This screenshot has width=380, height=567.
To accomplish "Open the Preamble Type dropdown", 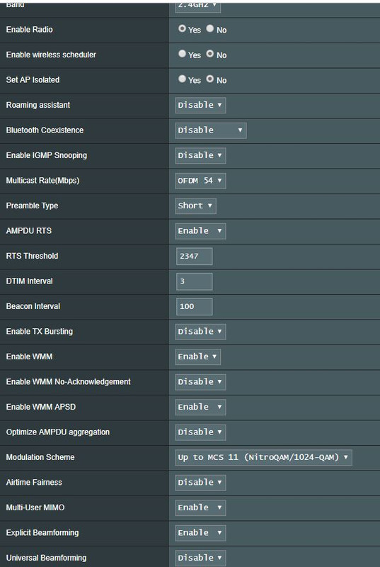I will [x=195, y=206].
